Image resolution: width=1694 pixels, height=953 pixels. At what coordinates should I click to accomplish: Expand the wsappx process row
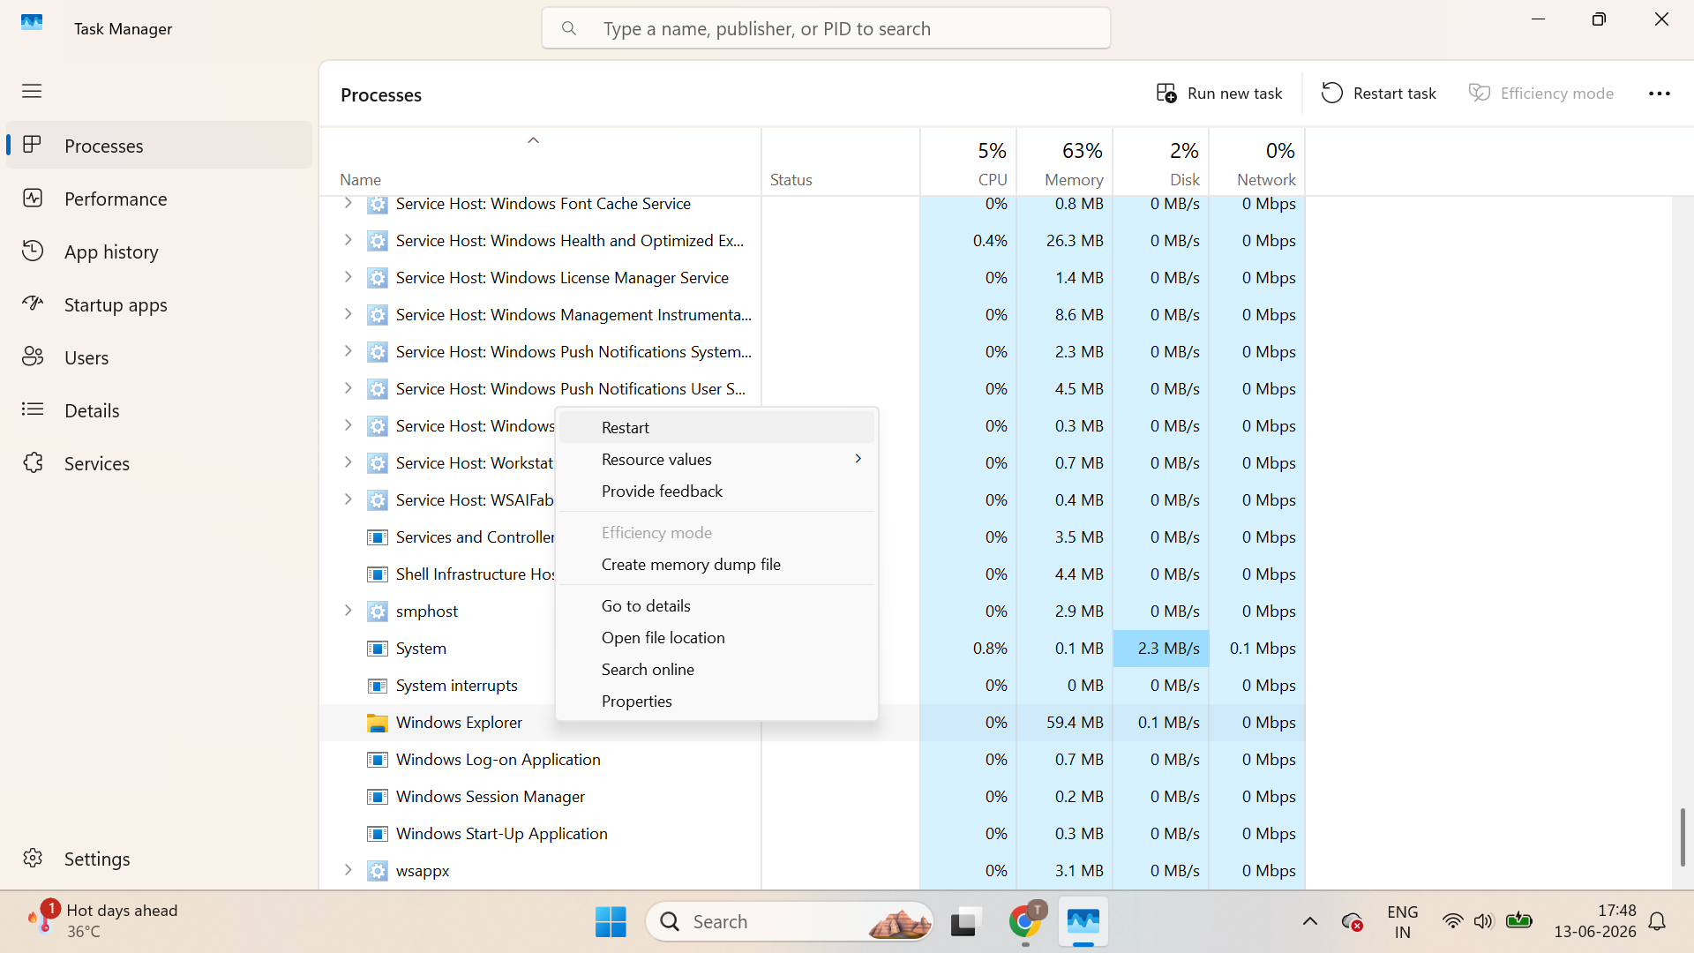tap(348, 870)
